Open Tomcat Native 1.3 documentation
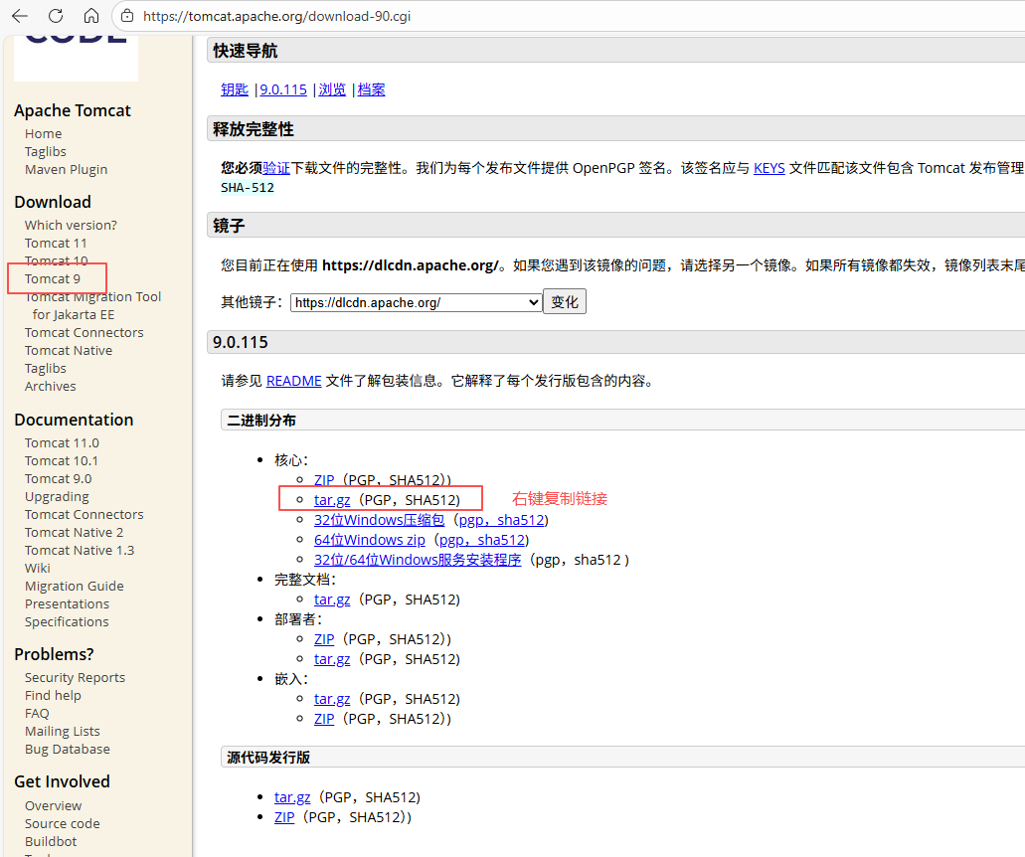Screen dimensions: 1025x857 point(80,551)
